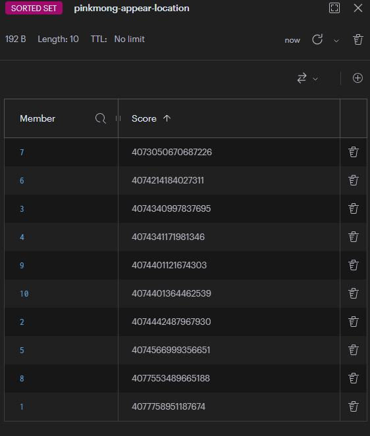Click member value 8
This screenshot has width=370, height=436.
coord(22,378)
